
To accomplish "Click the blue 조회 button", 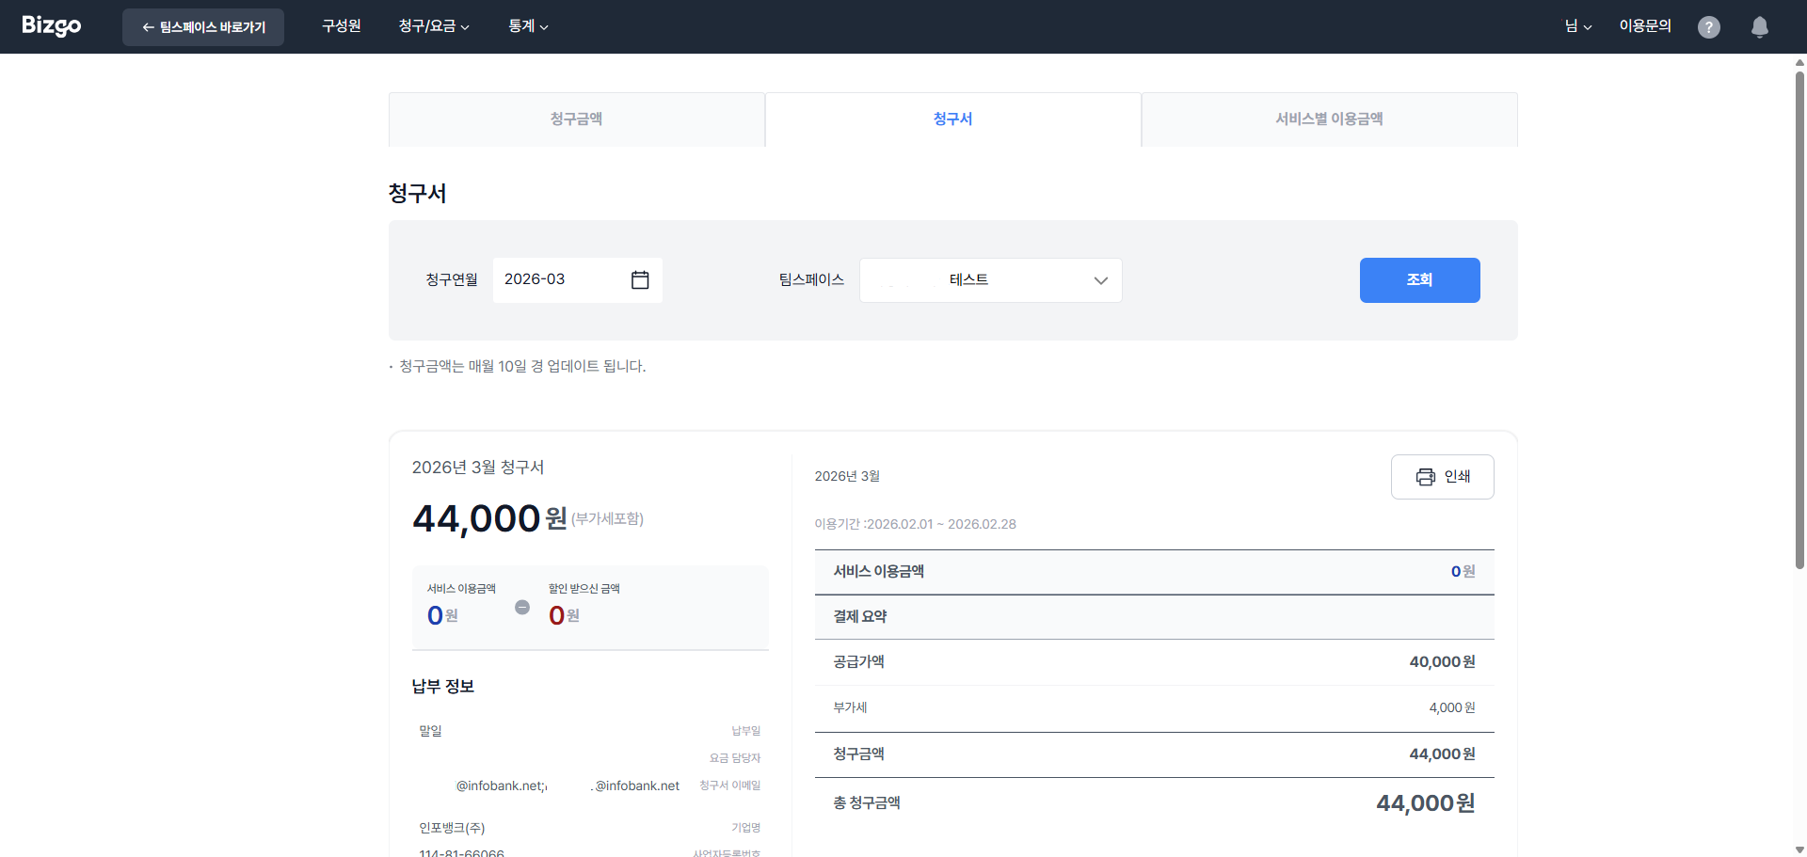I will (x=1419, y=279).
